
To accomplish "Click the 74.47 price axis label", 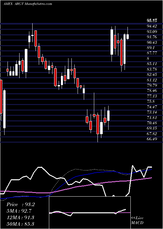I will (x=152, y=107).
